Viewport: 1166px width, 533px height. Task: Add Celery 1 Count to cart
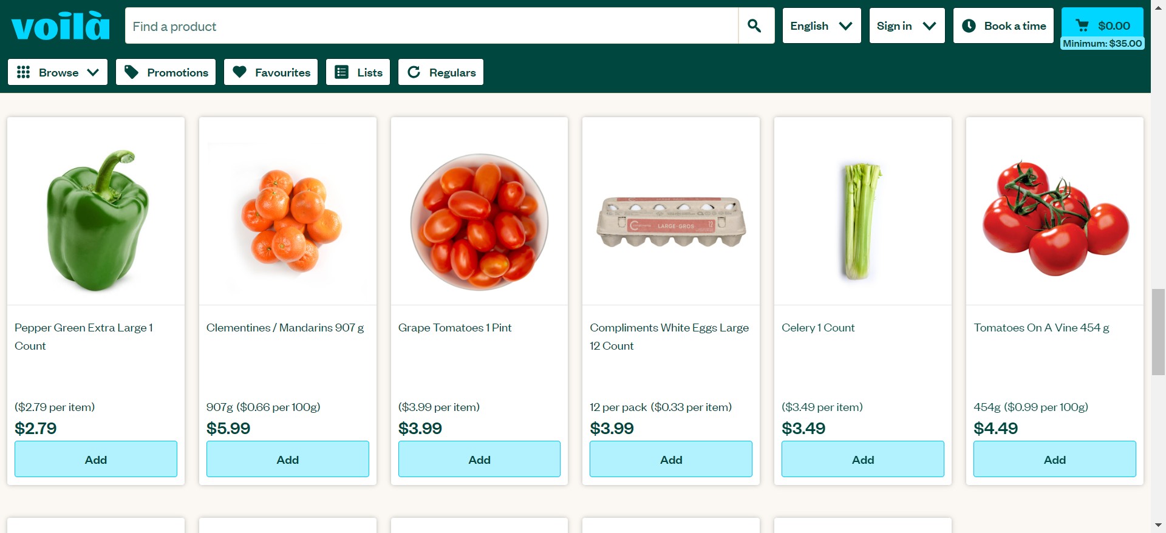pyautogui.click(x=862, y=460)
